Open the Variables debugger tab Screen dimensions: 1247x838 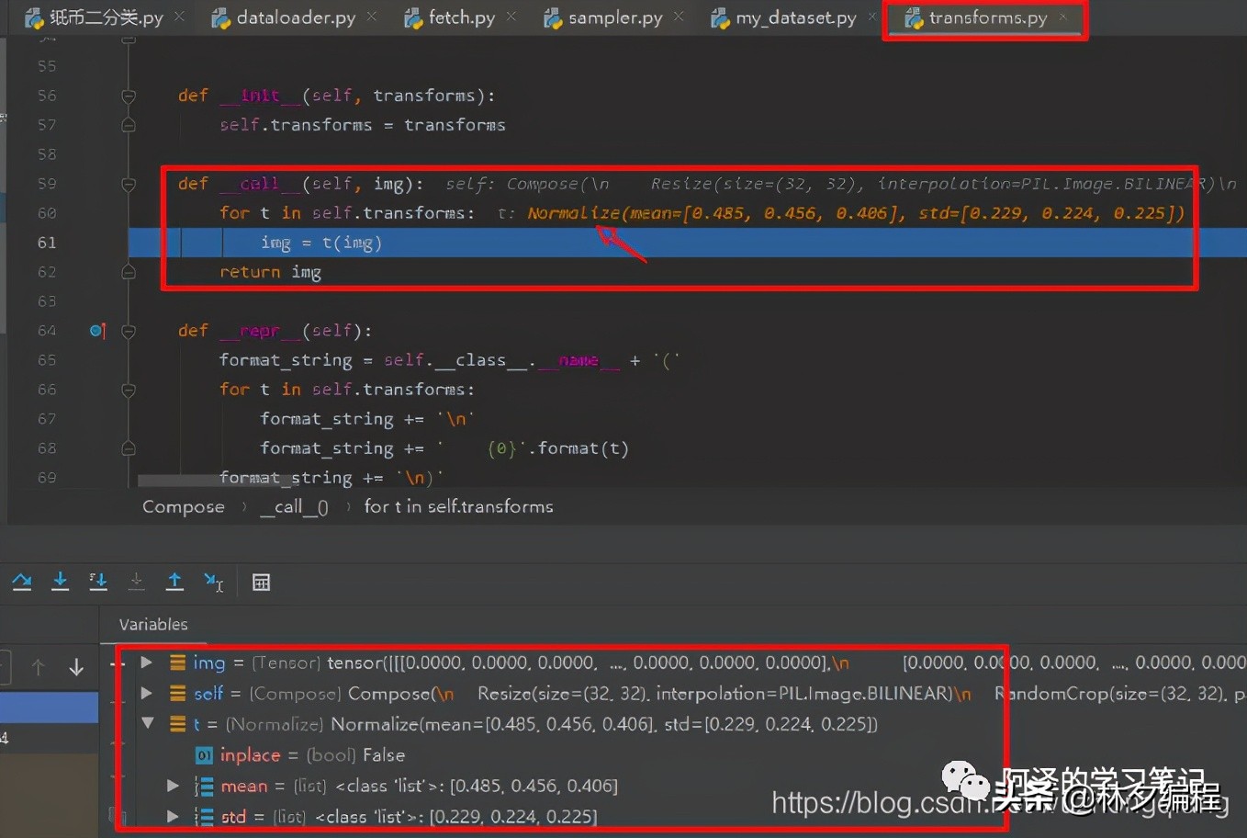pos(153,625)
